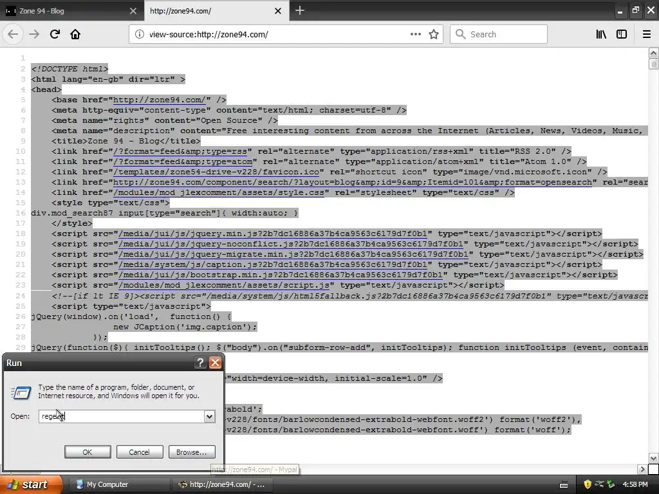Close the http://zone94.com/ tab
Screen dimensions: 659x494
278,11
